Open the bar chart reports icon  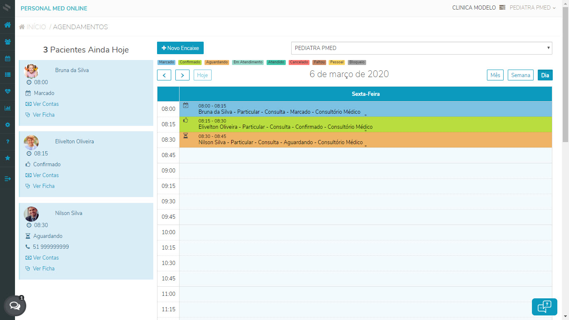click(7, 108)
